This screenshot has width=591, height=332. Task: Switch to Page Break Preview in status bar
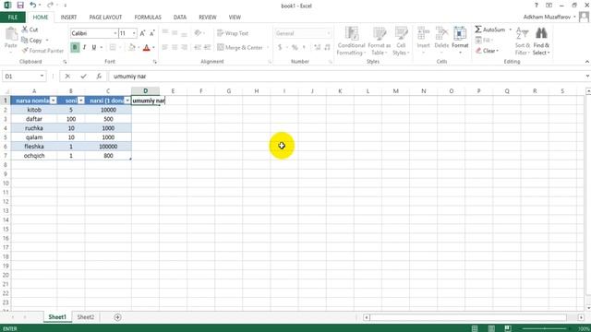pyautogui.click(x=508, y=328)
